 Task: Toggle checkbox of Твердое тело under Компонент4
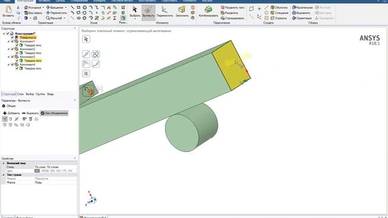pos(17,68)
